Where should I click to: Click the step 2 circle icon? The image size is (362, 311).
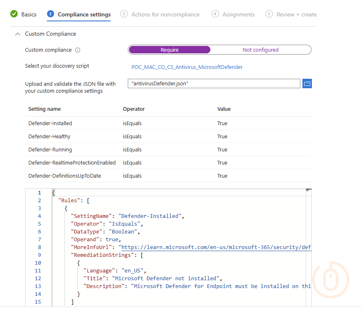[x=50, y=14]
